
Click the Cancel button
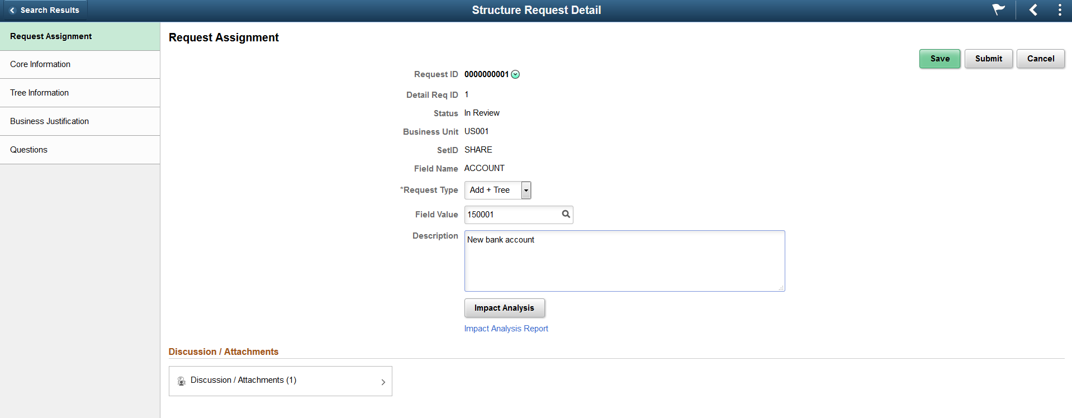1040,59
